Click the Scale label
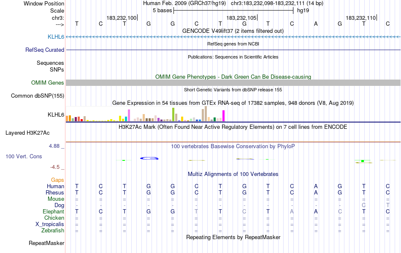This screenshot has width=401, height=253. point(57,11)
